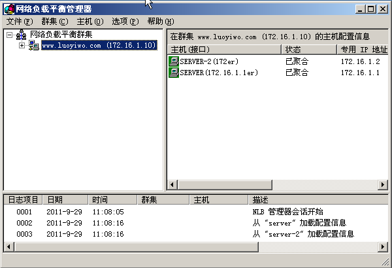Click the SERVER(172.16.1.1er) host icon
The height and width of the screenshot is (268, 392).
[x=174, y=73]
